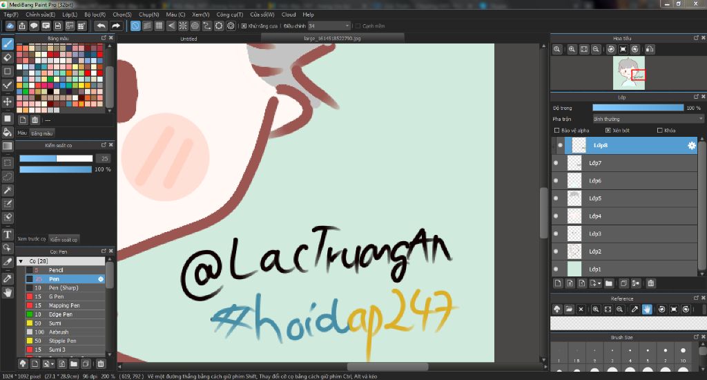Select the Magic Wand tool
This screenshot has height=380, width=707.
[x=7, y=190]
